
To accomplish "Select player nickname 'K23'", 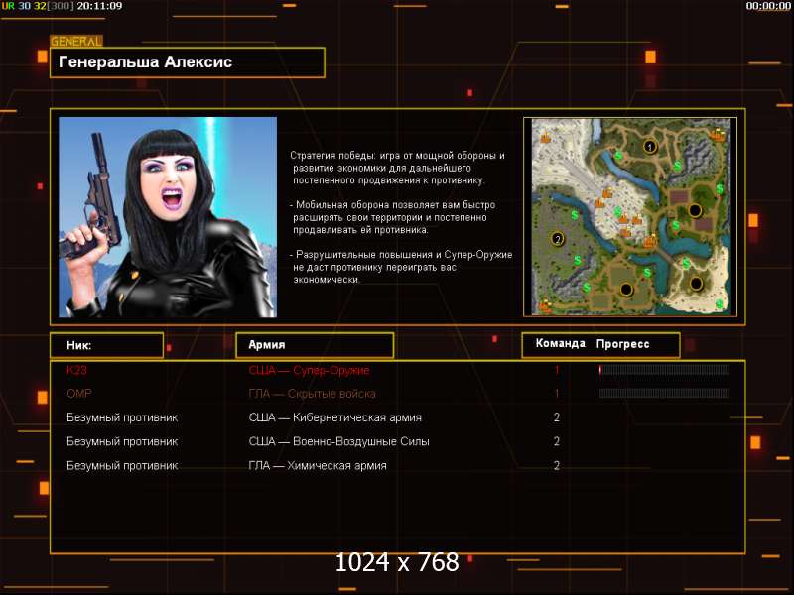I will 76,370.
